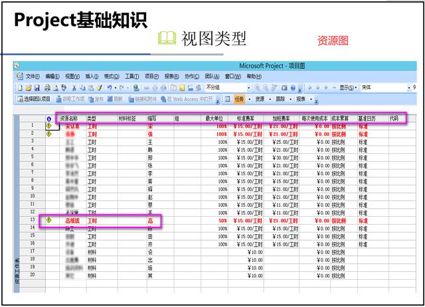Click the Save disk icon
This screenshot has height=307, width=425.
37,88
